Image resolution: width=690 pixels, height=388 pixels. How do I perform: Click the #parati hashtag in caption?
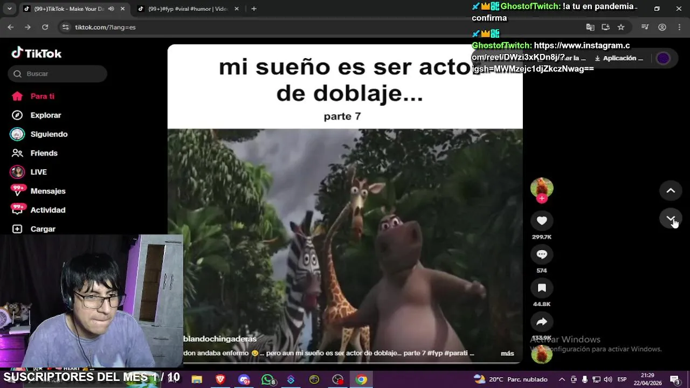click(457, 354)
